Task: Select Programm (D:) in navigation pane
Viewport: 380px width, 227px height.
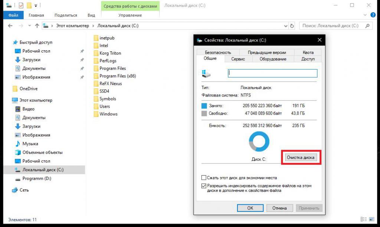Action: [36, 179]
